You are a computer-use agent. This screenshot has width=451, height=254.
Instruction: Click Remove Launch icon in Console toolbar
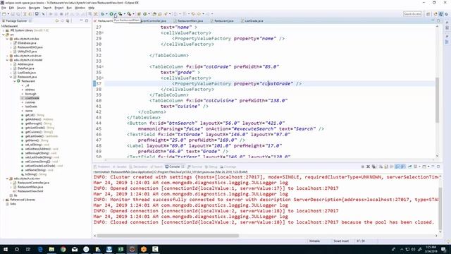point(368,167)
